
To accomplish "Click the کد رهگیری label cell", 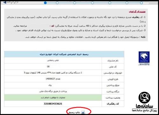I will pyautogui.click(x=113, y=104).
